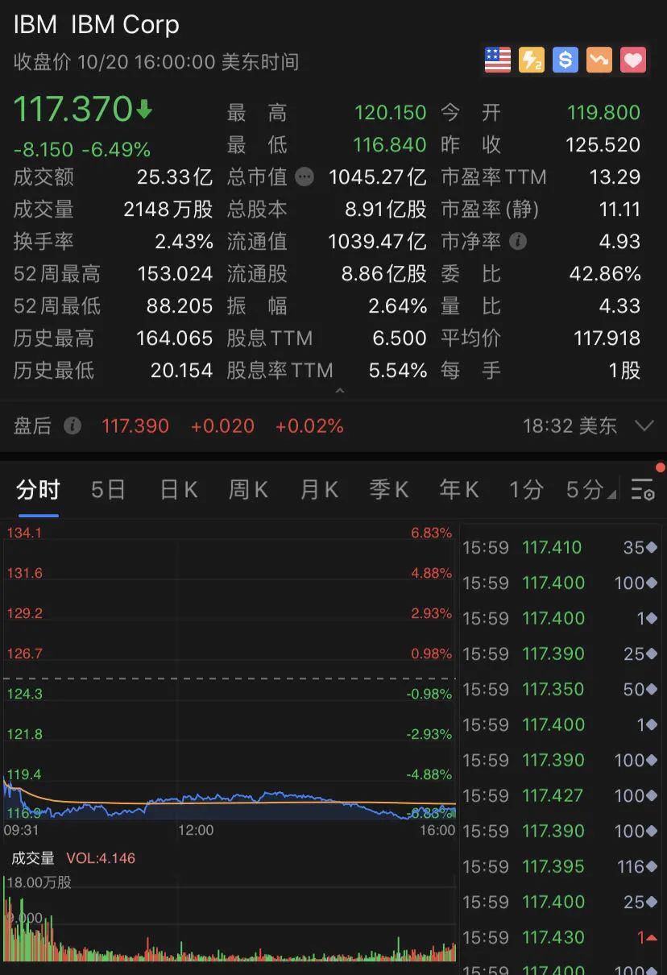Tap the after-hours price 117.390
Viewport: 667px width, 975px height.
135,425
